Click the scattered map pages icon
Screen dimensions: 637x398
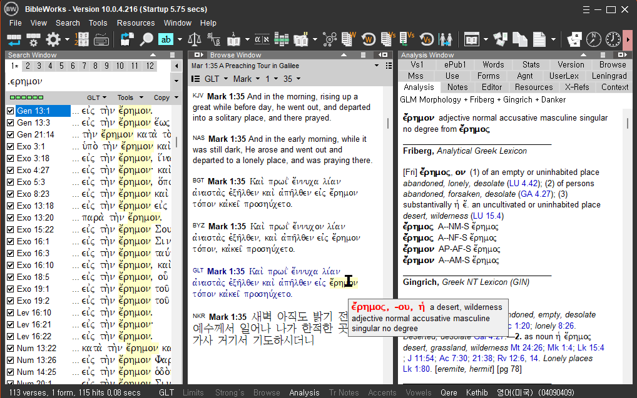(x=501, y=39)
